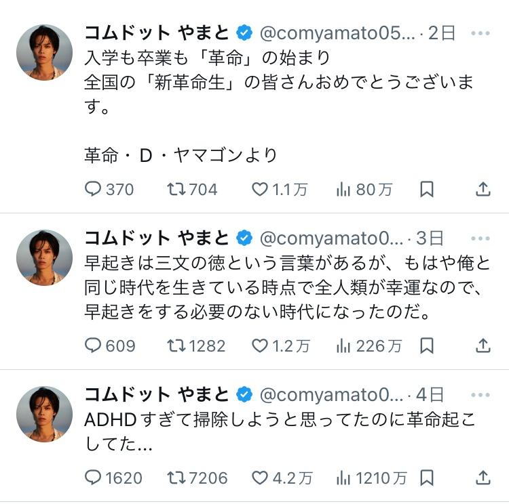Bookmark the 早起きは三文の徳 tweet
This screenshot has height=504, width=509.
pyautogui.click(x=426, y=345)
